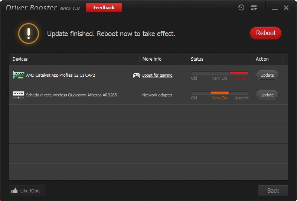The height and width of the screenshot is (201, 297).
Task: Click the Qualcomm Atheros status bar
Action: pos(219,93)
